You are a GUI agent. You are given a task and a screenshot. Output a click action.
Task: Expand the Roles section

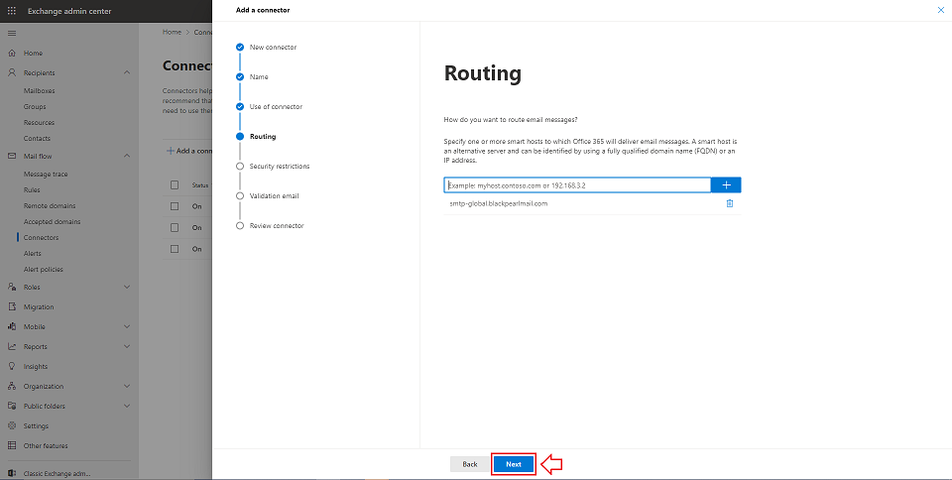127,287
